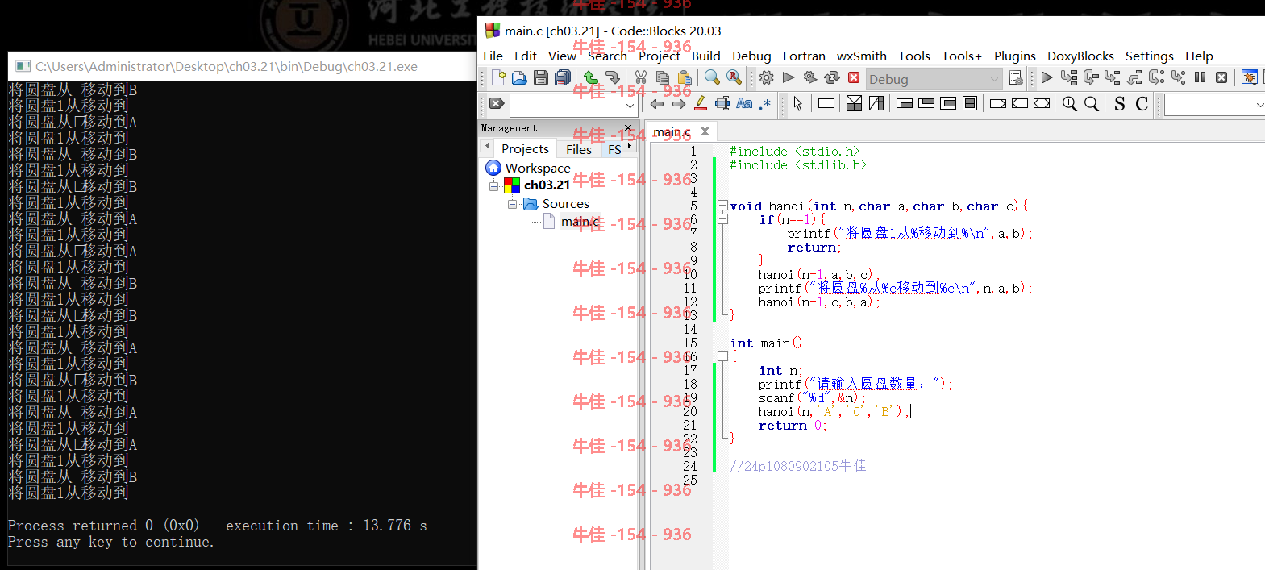The width and height of the screenshot is (1265, 570).
Task: Open Find with magnifier icon
Action: 712,78
